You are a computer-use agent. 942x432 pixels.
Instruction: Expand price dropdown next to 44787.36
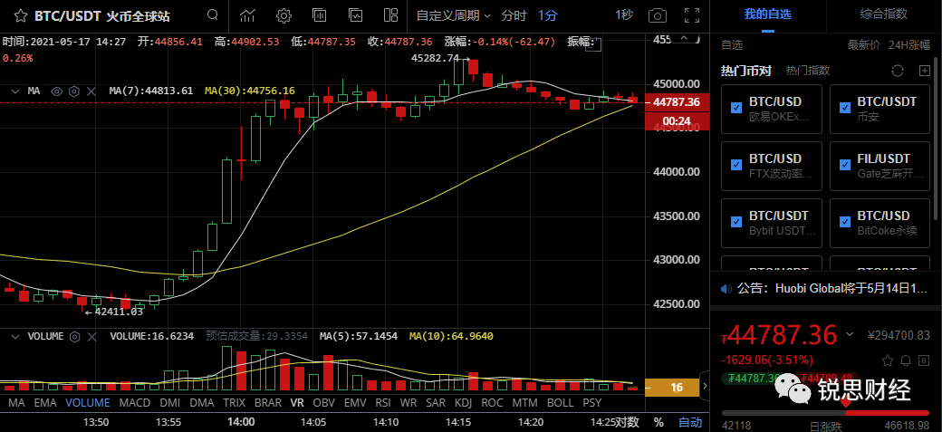850,334
